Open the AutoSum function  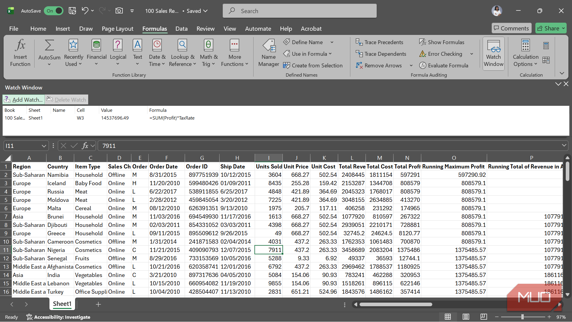tap(49, 53)
